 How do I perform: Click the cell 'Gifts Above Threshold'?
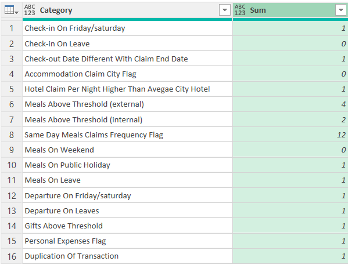(x=127, y=226)
